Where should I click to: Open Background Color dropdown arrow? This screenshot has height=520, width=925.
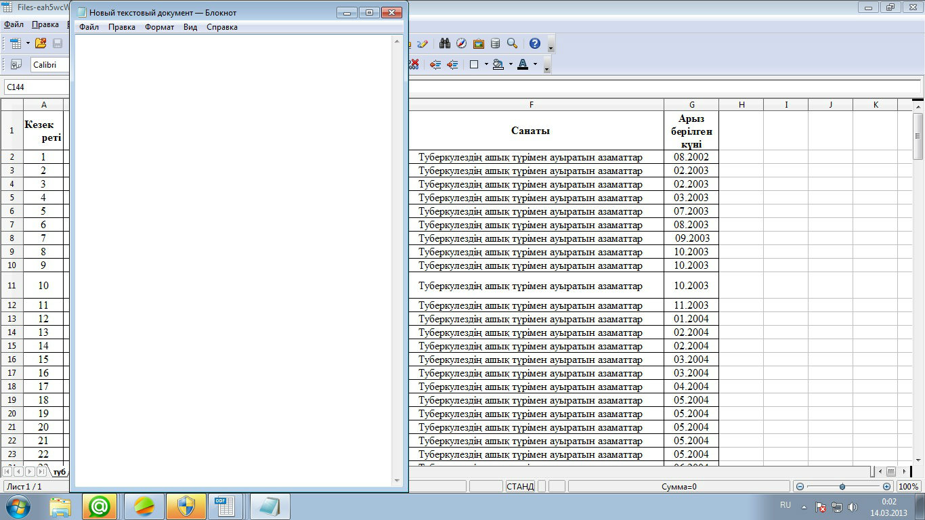pos(511,64)
